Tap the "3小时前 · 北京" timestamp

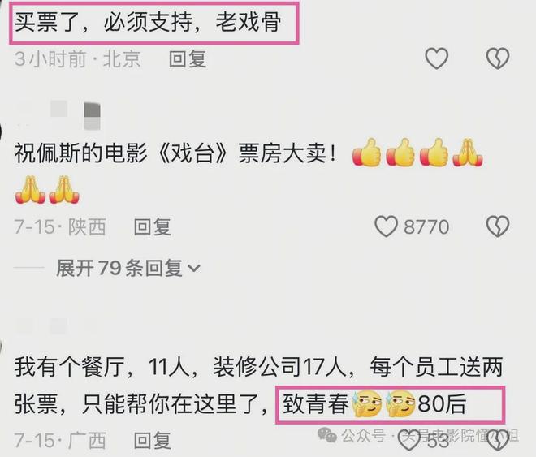78,58
